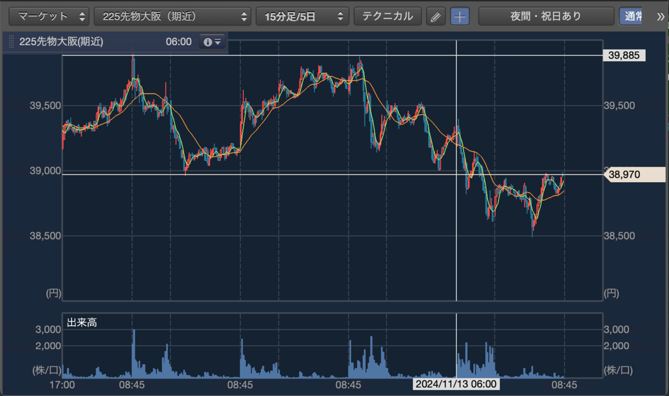This screenshot has height=396, width=669.
Task: Click the drag handle beside 225先物大阪(期近) label
Action: pos(12,42)
